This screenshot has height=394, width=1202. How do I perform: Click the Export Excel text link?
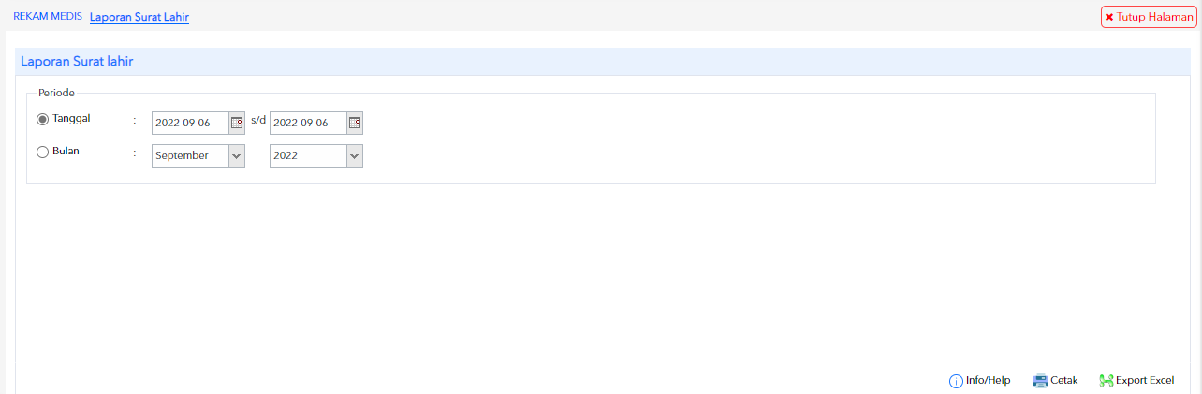(1144, 381)
